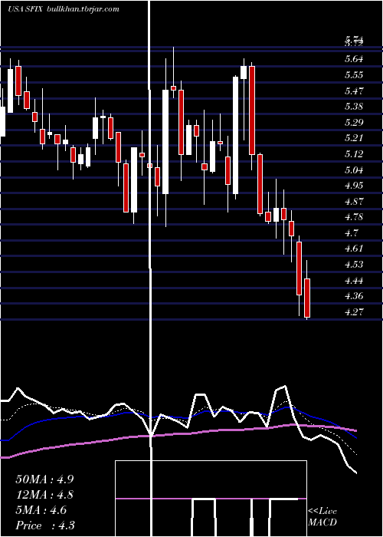This screenshot has width=383, height=537.
Task: Click the 4.27 price axis label
Action: (354, 312)
